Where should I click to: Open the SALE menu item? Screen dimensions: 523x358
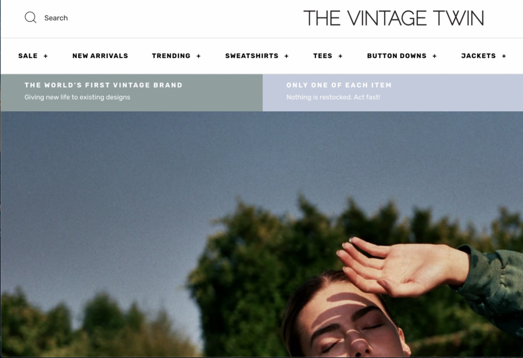[28, 56]
